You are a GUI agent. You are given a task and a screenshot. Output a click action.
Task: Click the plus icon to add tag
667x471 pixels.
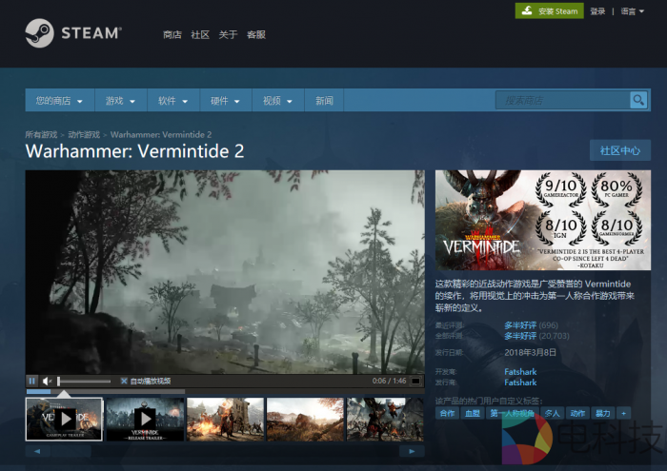click(624, 413)
